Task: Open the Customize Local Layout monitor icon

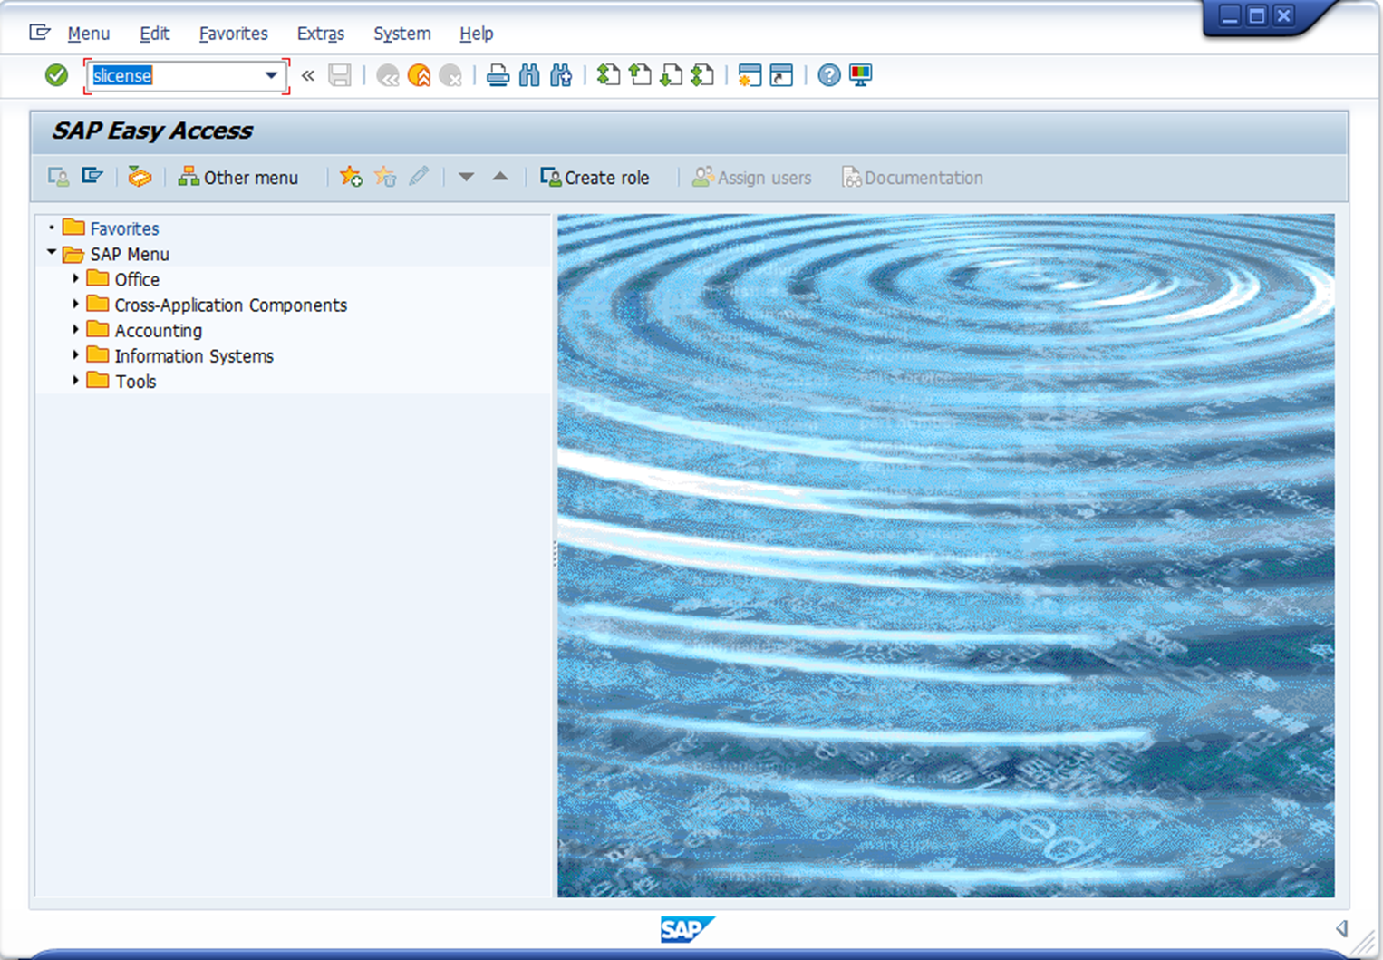Action: point(860,75)
